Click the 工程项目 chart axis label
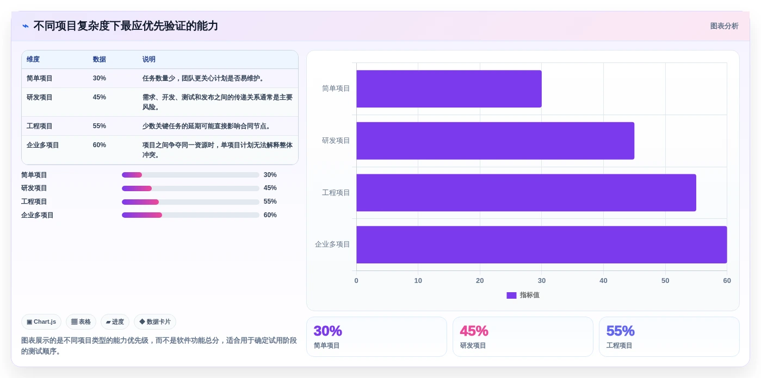 point(336,193)
